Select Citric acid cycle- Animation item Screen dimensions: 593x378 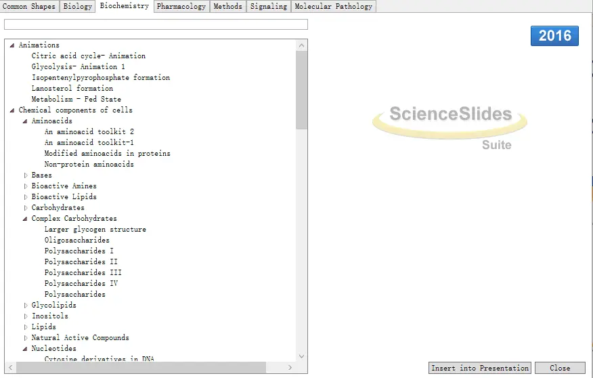pyautogui.click(x=89, y=56)
